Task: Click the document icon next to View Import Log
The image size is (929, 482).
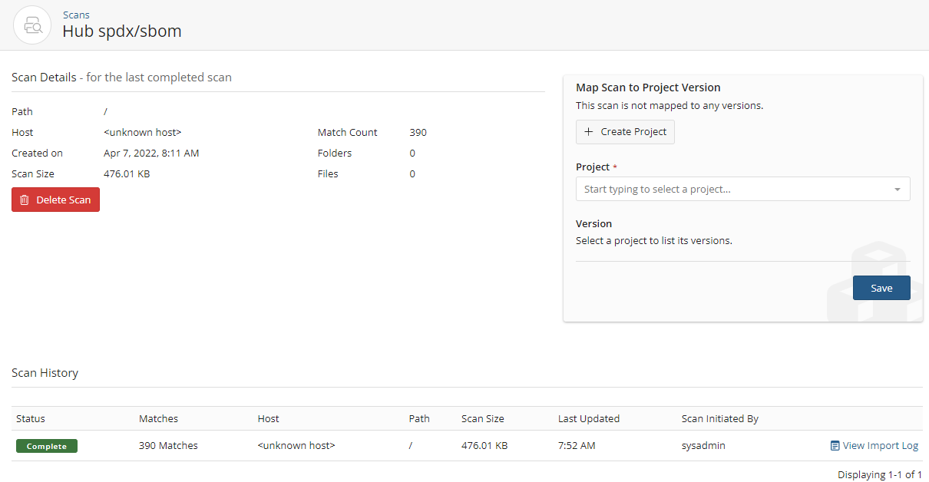Action: click(835, 446)
